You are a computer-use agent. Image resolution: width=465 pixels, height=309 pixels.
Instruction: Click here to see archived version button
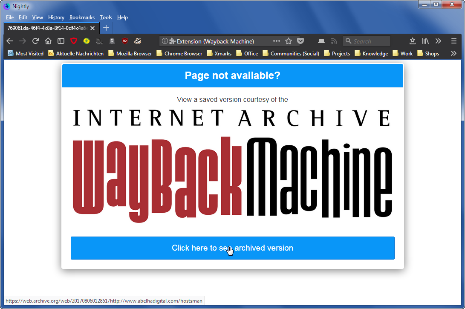pos(233,248)
